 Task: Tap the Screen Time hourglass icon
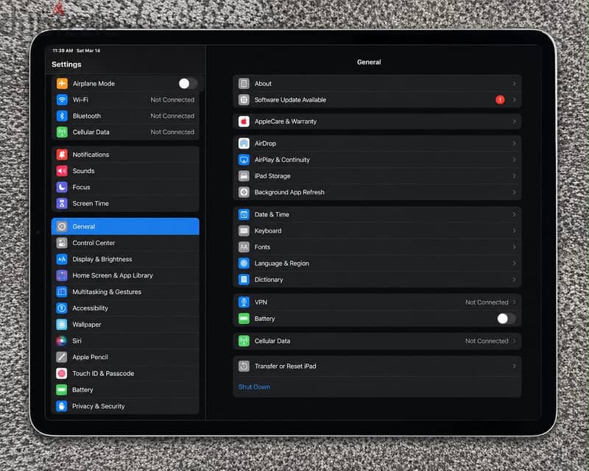[62, 203]
